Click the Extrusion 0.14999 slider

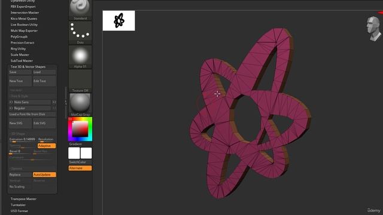[x=23, y=140]
